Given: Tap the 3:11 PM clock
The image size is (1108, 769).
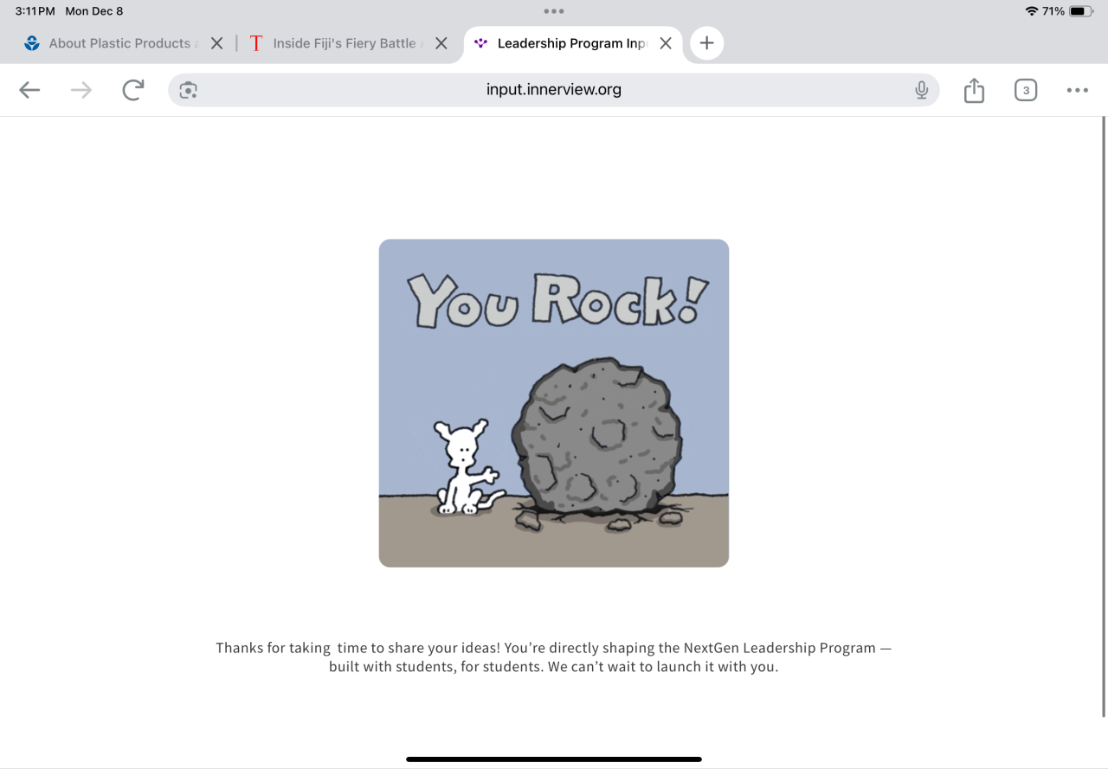Looking at the screenshot, I should (x=35, y=11).
